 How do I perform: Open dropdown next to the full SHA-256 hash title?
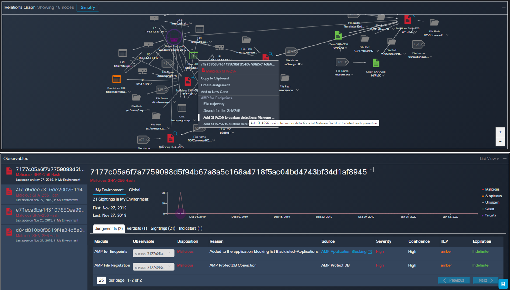(371, 170)
